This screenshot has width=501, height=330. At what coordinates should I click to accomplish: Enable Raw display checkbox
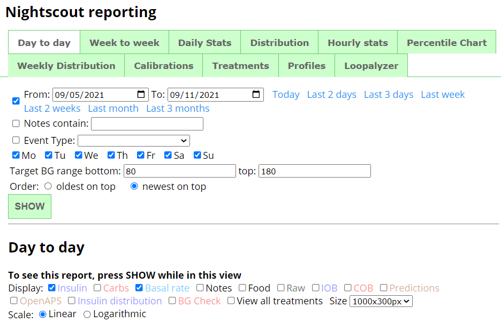(281, 288)
